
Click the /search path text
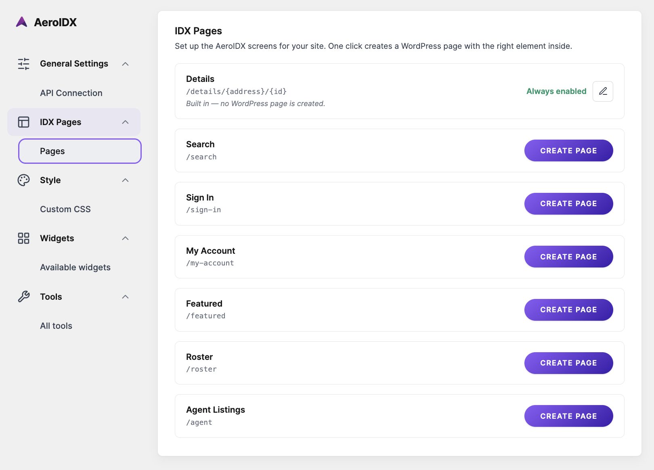click(201, 157)
